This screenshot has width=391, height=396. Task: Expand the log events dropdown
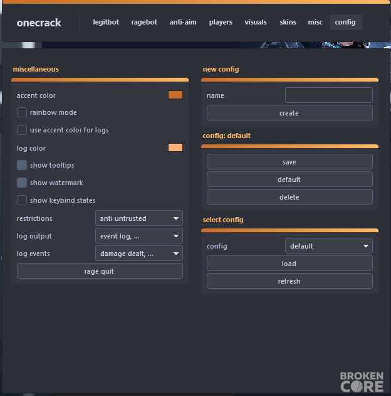pyautogui.click(x=139, y=254)
